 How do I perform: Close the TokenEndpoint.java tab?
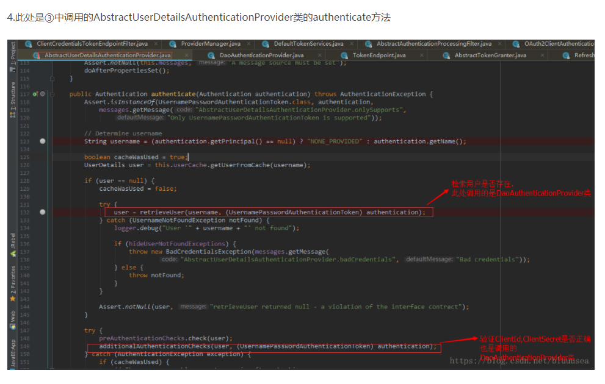pos(422,55)
